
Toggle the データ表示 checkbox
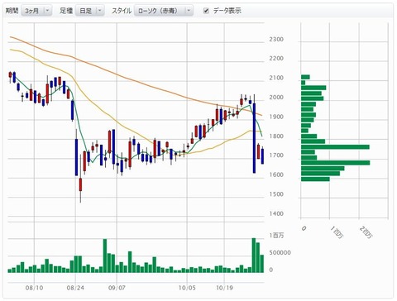(x=206, y=11)
